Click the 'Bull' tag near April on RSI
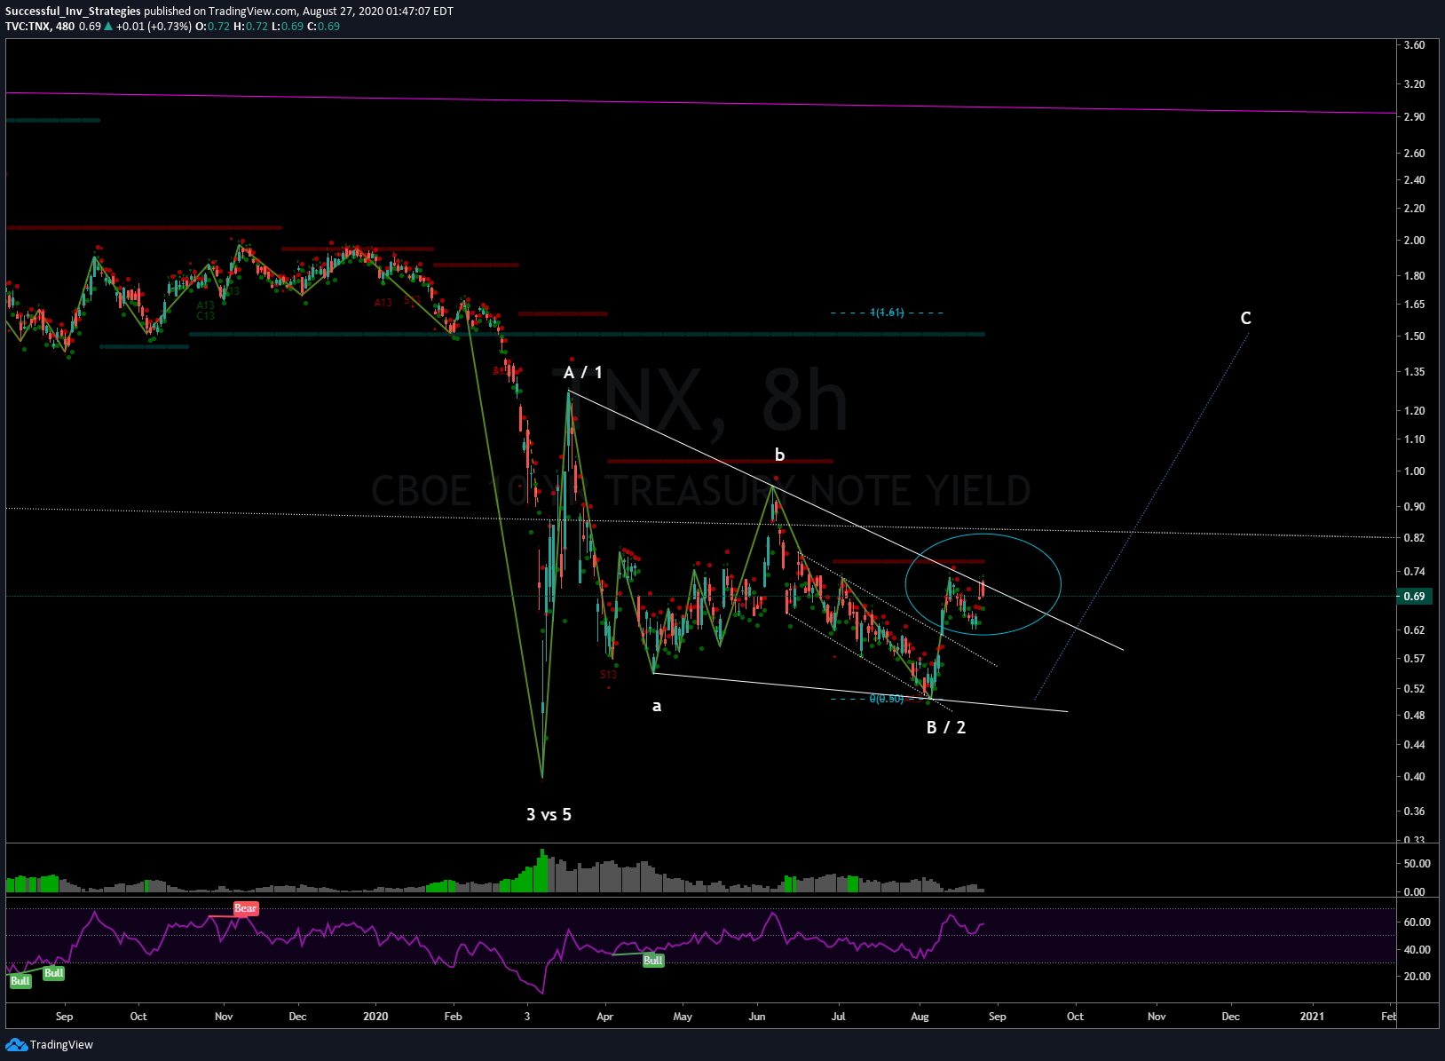Screen dimensions: 1445x1061 click(653, 961)
